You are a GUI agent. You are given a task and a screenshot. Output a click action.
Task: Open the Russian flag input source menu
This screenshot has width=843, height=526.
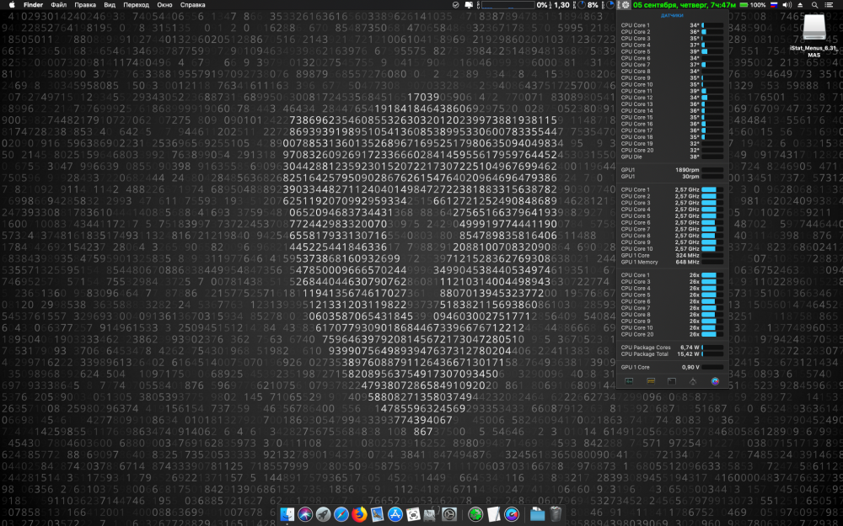pyautogui.click(x=774, y=5)
